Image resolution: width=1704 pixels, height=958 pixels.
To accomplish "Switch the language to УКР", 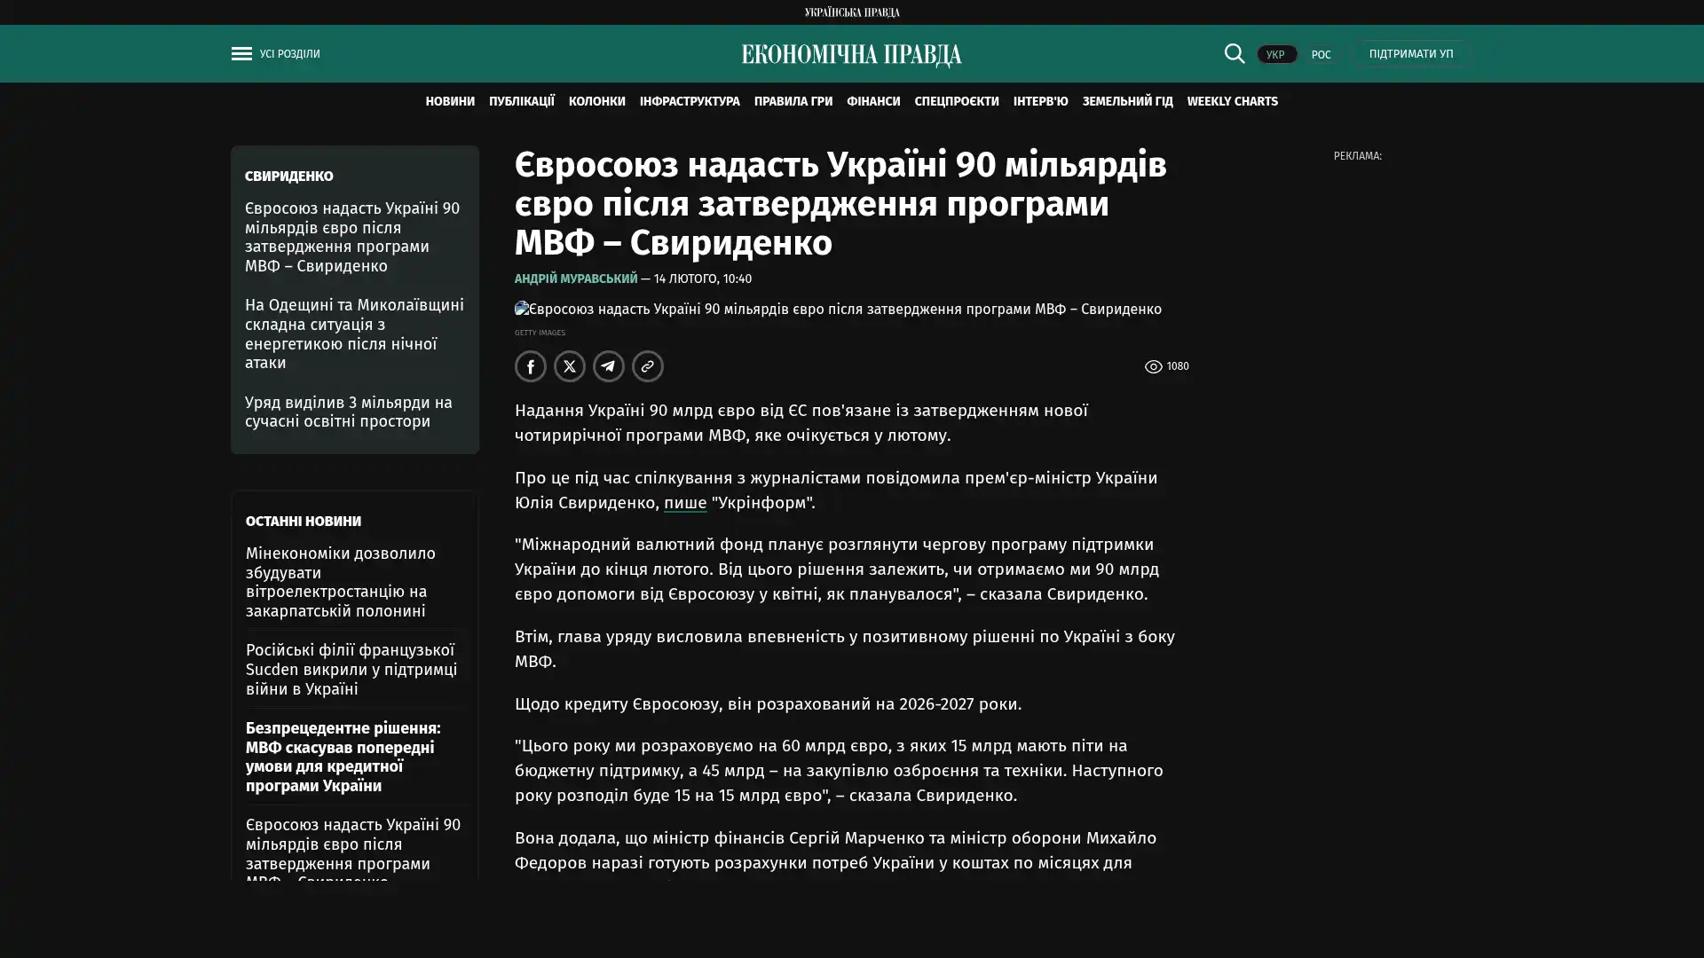I will (x=1275, y=55).
